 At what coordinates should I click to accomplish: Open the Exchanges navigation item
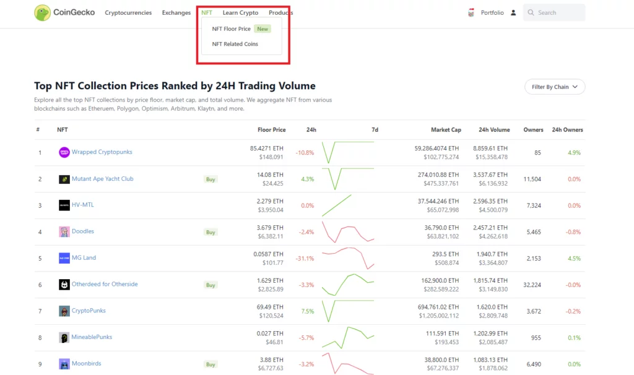coord(176,13)
